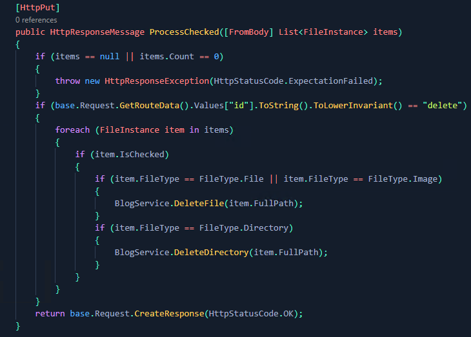471x337 pixels.
Task: Click 'FileType.File' enum value
Action: (231, 179)
